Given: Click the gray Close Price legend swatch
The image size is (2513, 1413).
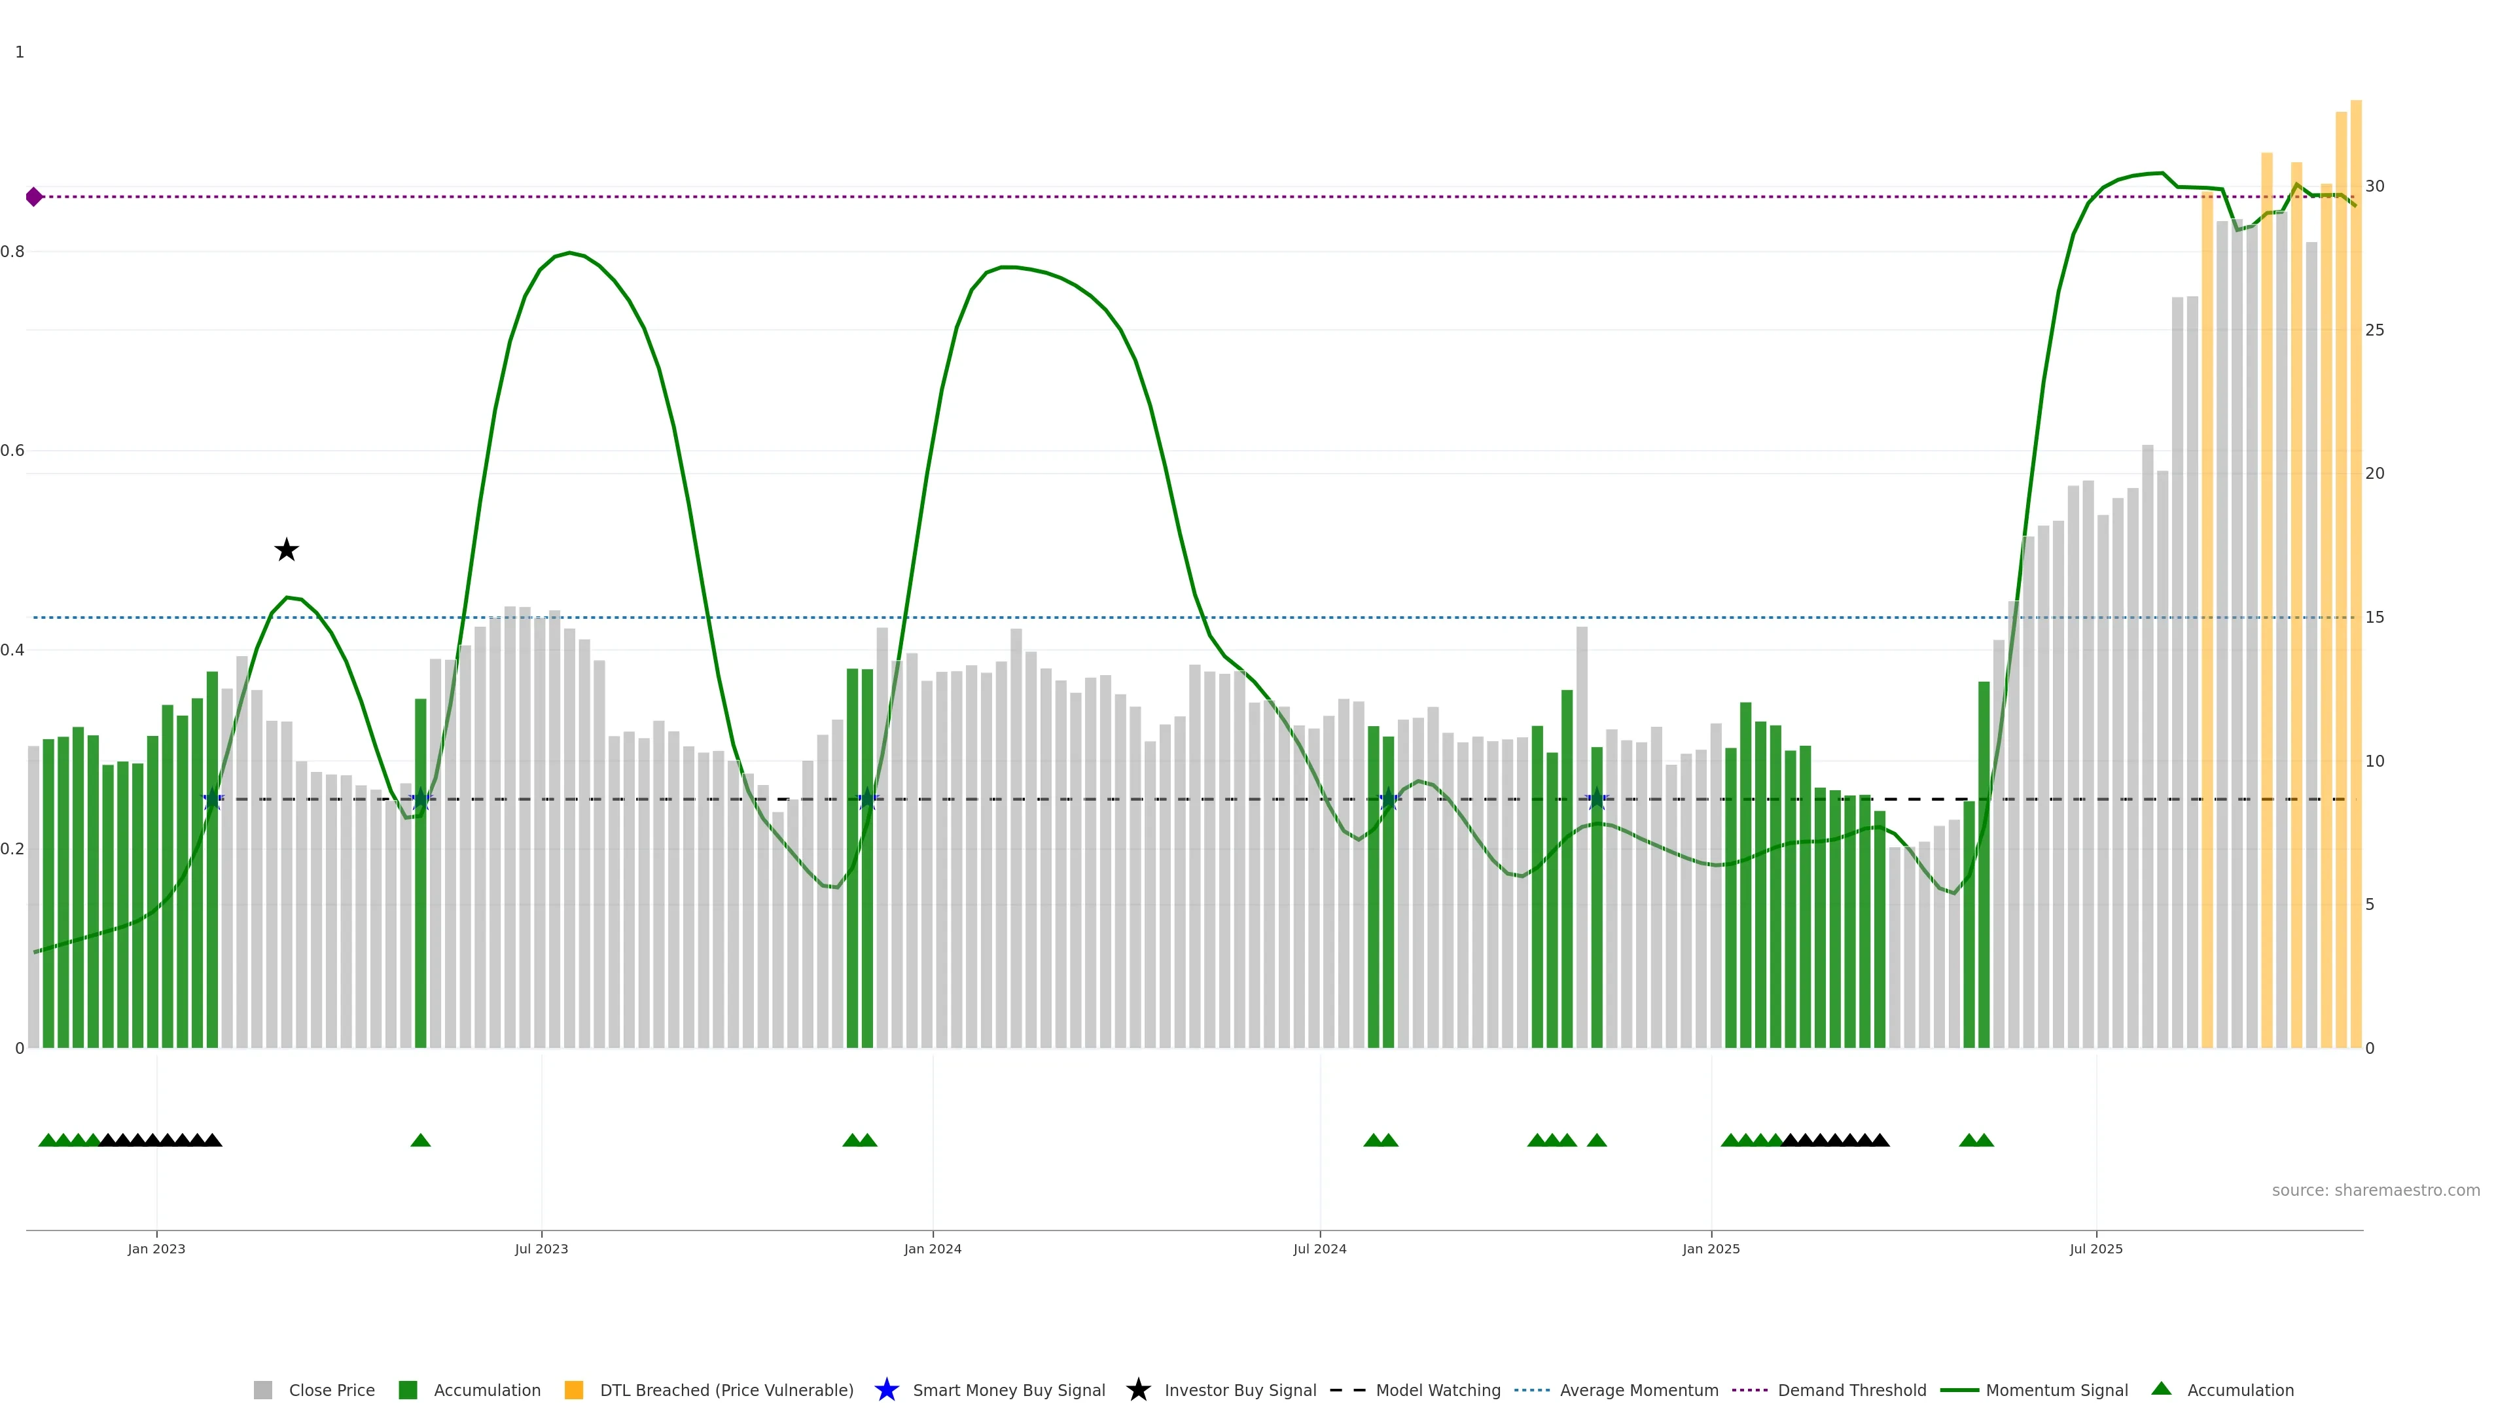Looking at the screenshot, I should pos(262,1389).
